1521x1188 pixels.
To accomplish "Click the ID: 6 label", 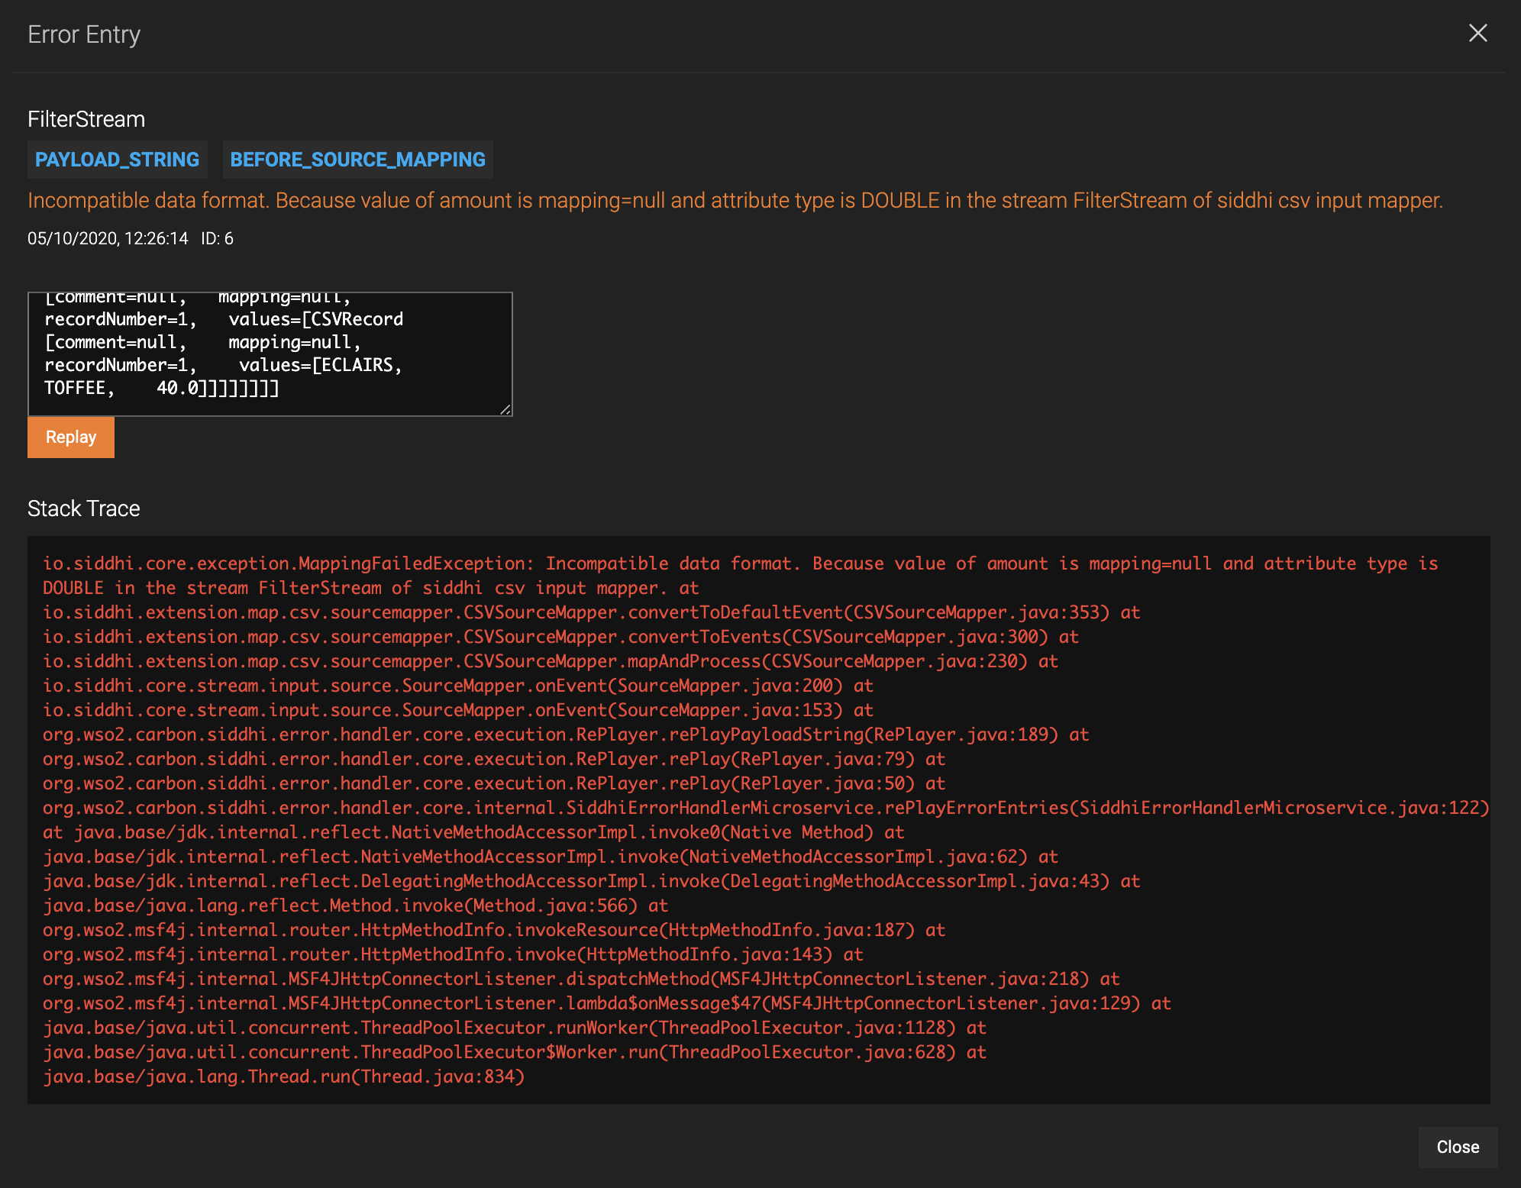I will coord(217,238).
